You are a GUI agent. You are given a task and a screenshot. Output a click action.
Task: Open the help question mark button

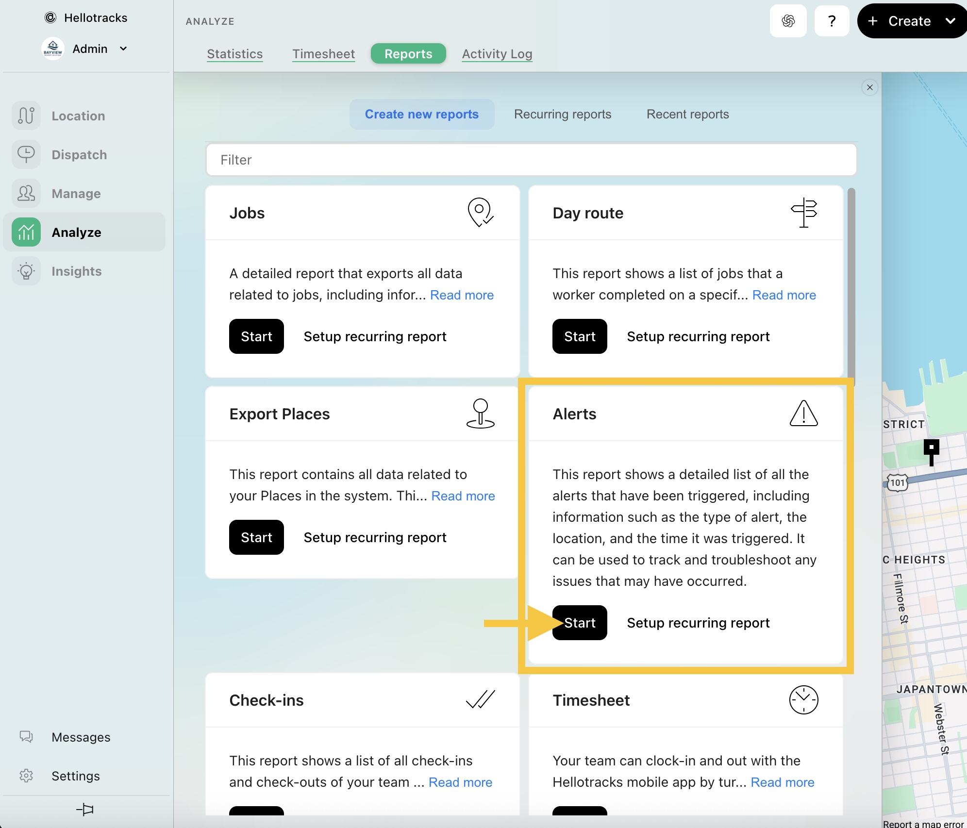(832, 21)
